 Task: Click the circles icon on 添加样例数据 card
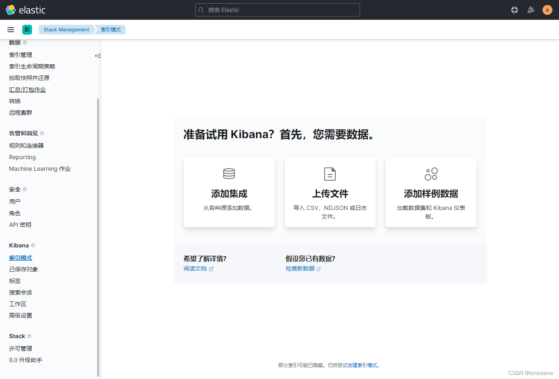tap(431, 174)
